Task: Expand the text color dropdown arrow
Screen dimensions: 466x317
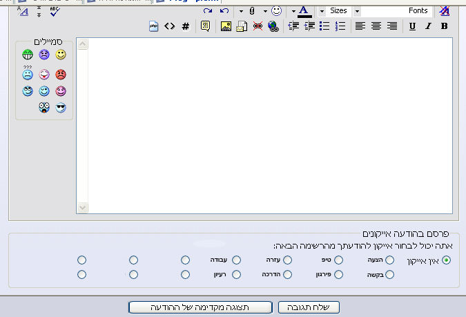Action: pyautogui.click(x=293, y=11)
